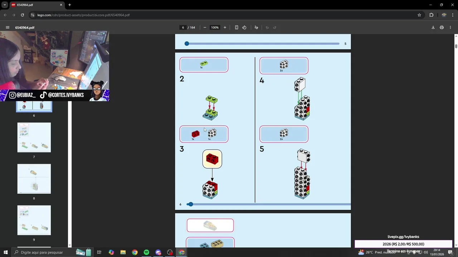Screen dimensions: 458x257
Task: Open the Chrome extensions puzzle icon
Action: point(431,15)
